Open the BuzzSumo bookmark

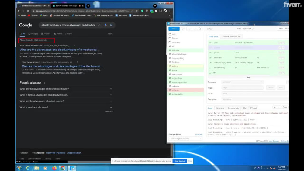point(121,15)
